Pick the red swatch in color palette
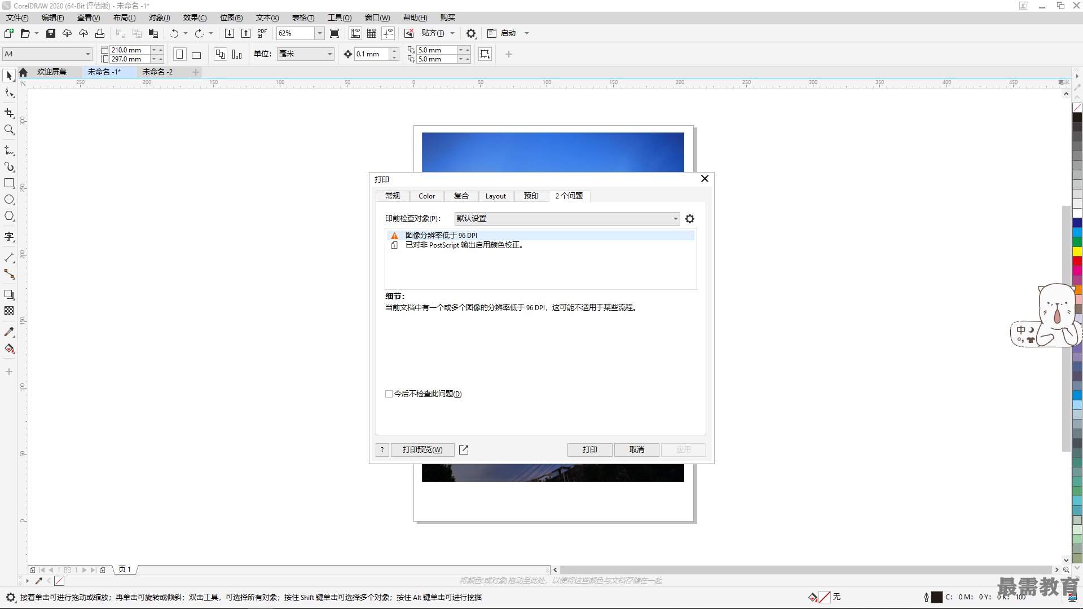 tap(1077, 261)
